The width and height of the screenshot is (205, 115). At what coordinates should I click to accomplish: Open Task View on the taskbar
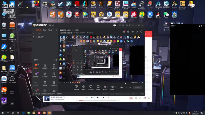(x=18, y=113)
